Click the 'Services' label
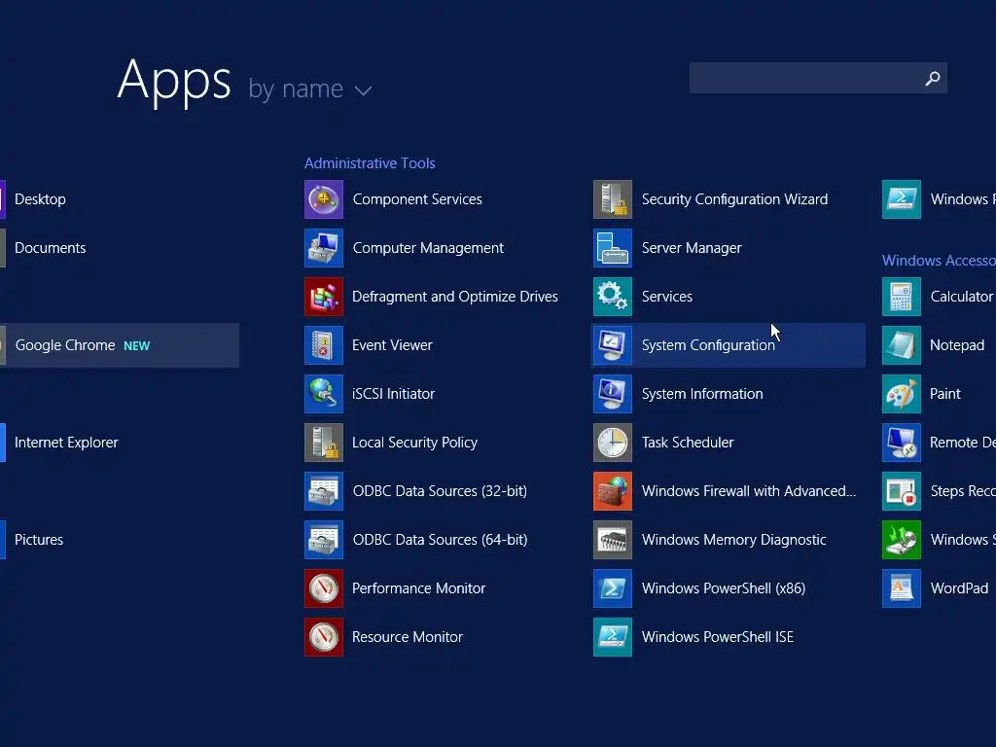 pyautogui.click(x=667, y=297)
